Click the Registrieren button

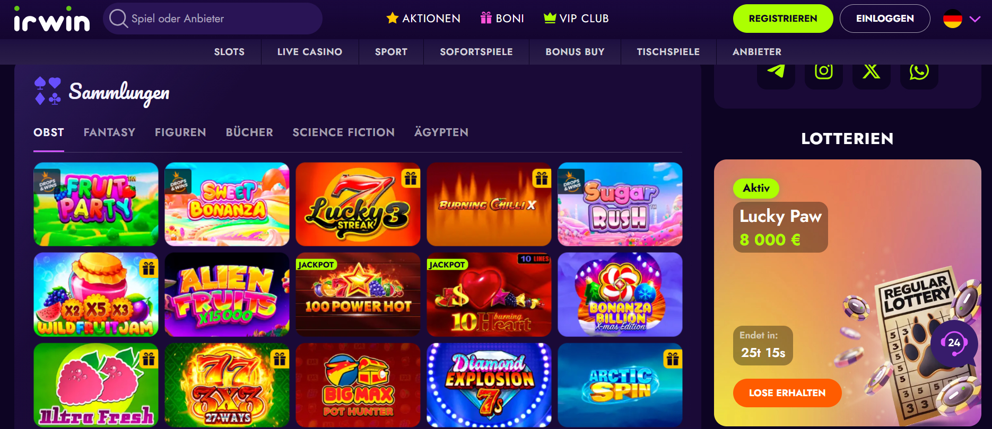(783, 19)
